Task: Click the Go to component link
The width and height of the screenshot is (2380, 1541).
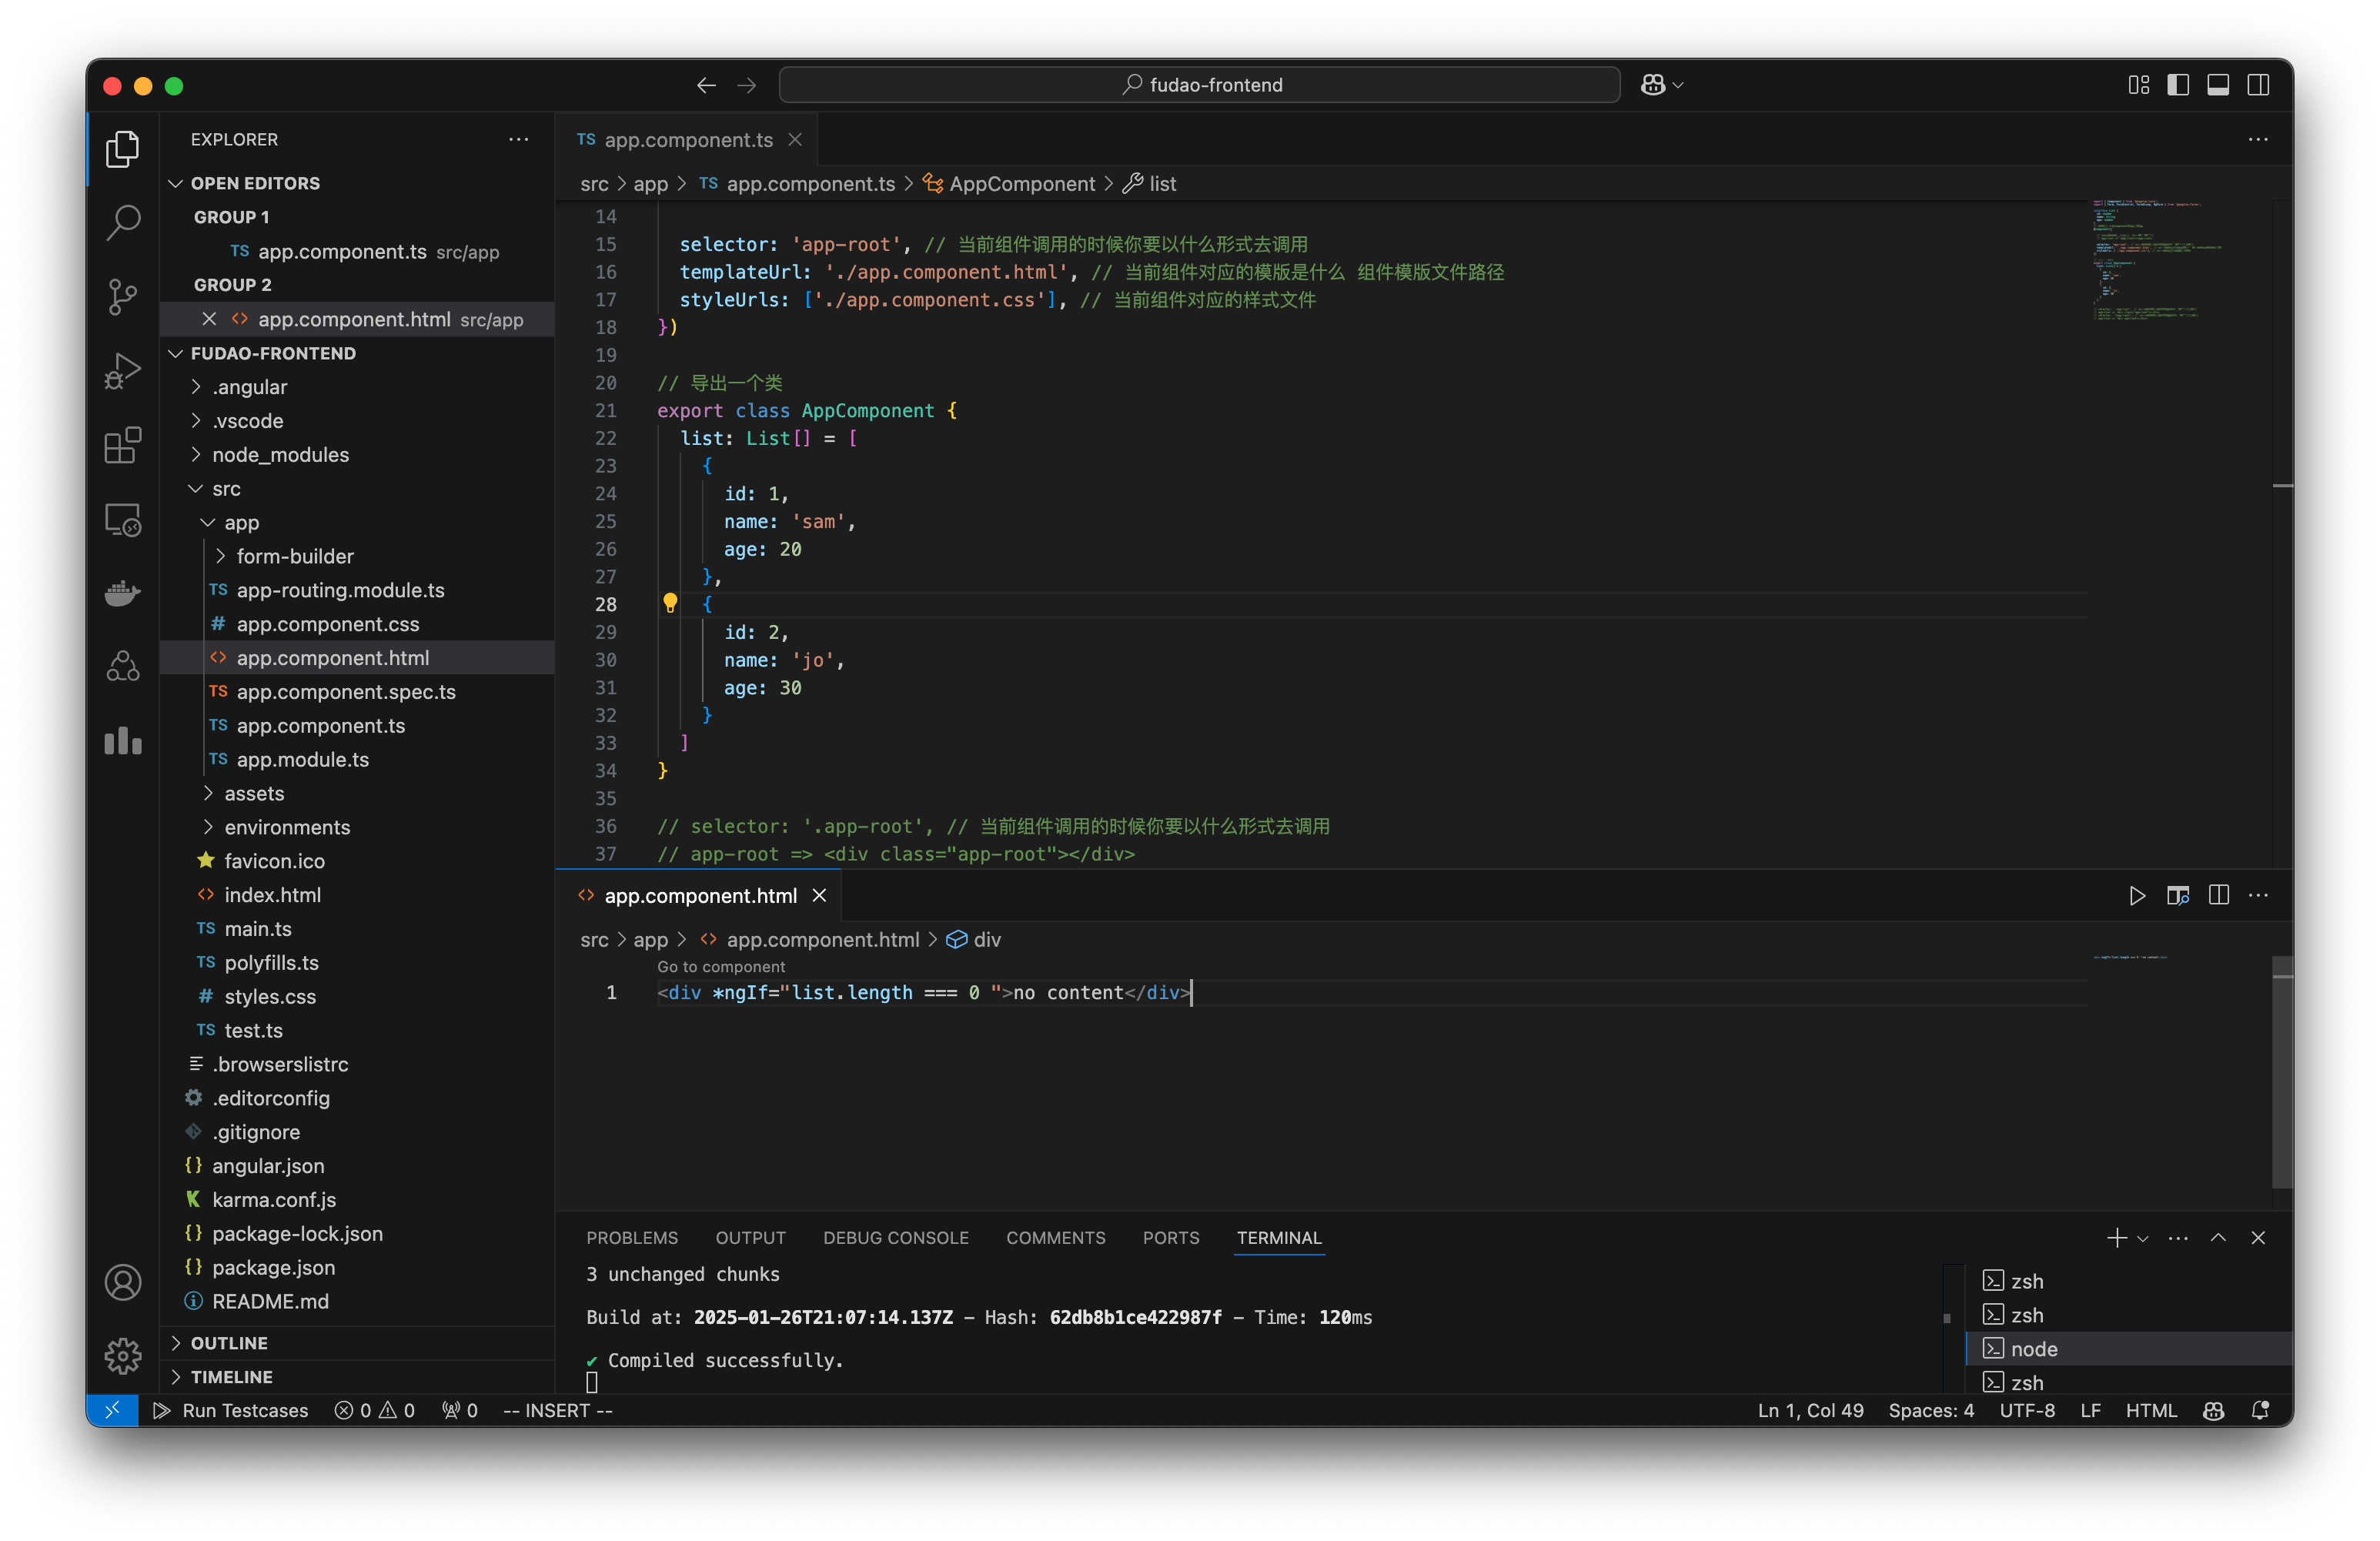Action: tap(720, 966)
